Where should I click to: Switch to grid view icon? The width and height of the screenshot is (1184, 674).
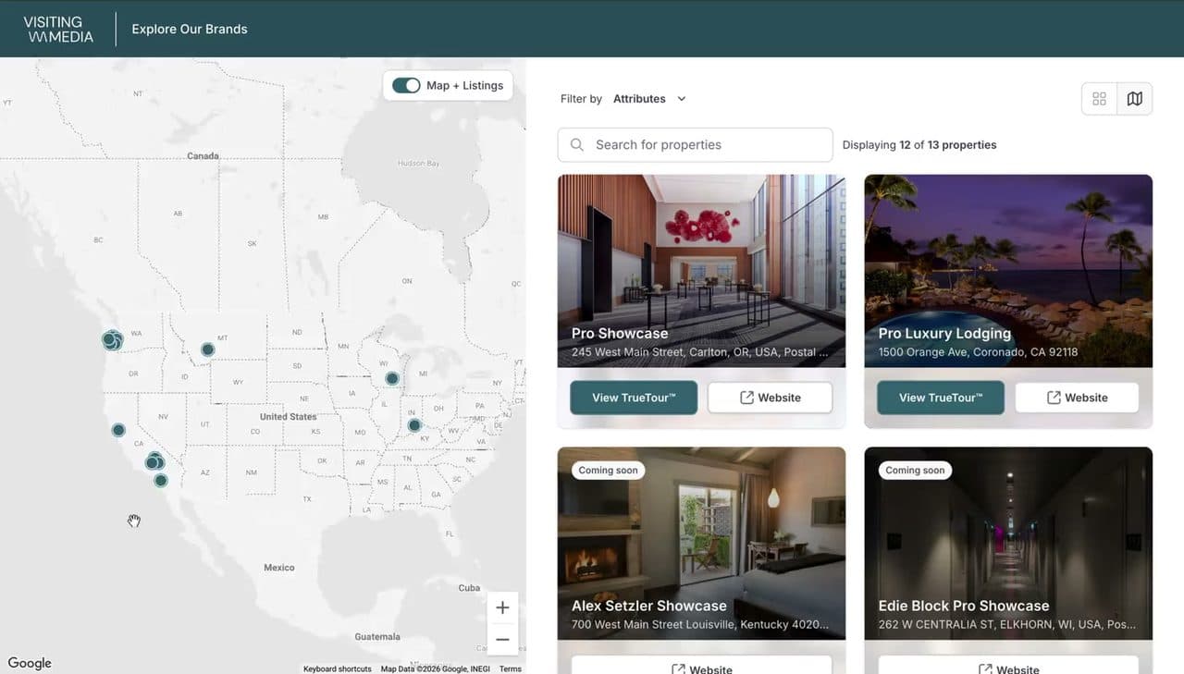pos(1099,99)
